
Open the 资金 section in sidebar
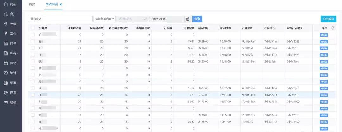11,34
